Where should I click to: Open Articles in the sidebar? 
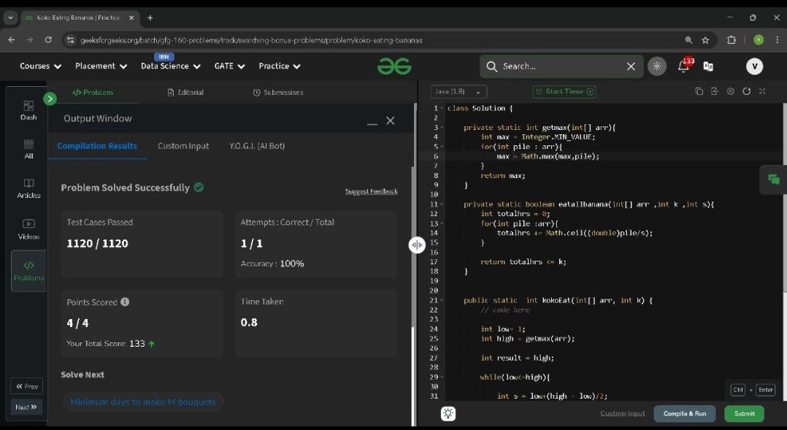pyautogui.click(x=28, y=188)
